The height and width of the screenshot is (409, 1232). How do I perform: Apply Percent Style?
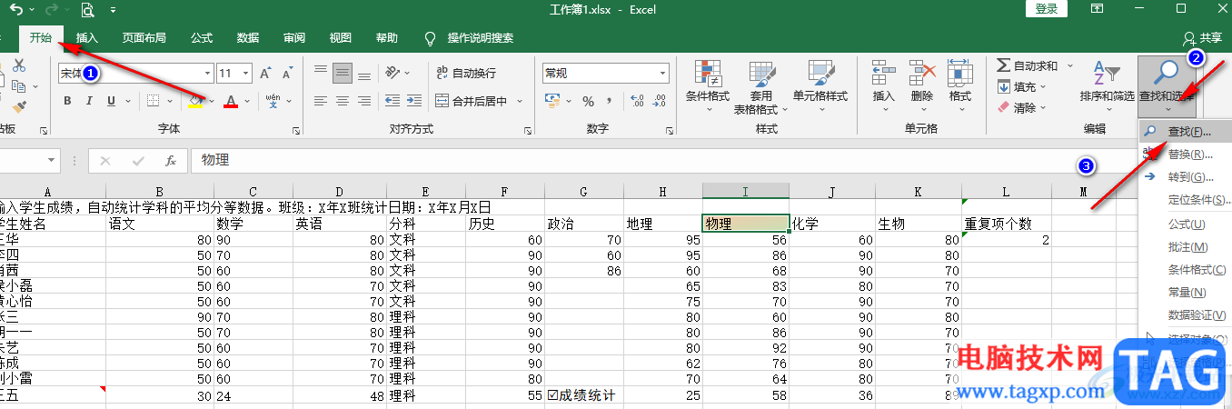(588, 101)
